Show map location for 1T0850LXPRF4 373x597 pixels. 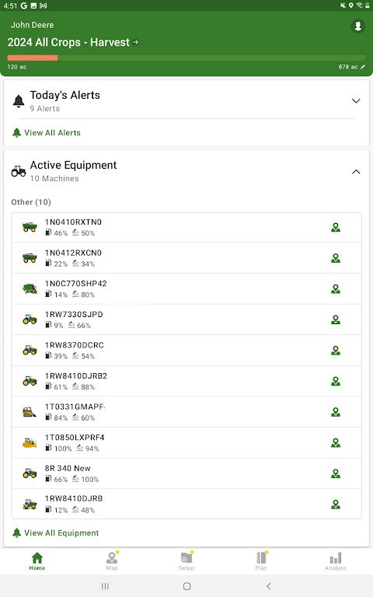336,443
